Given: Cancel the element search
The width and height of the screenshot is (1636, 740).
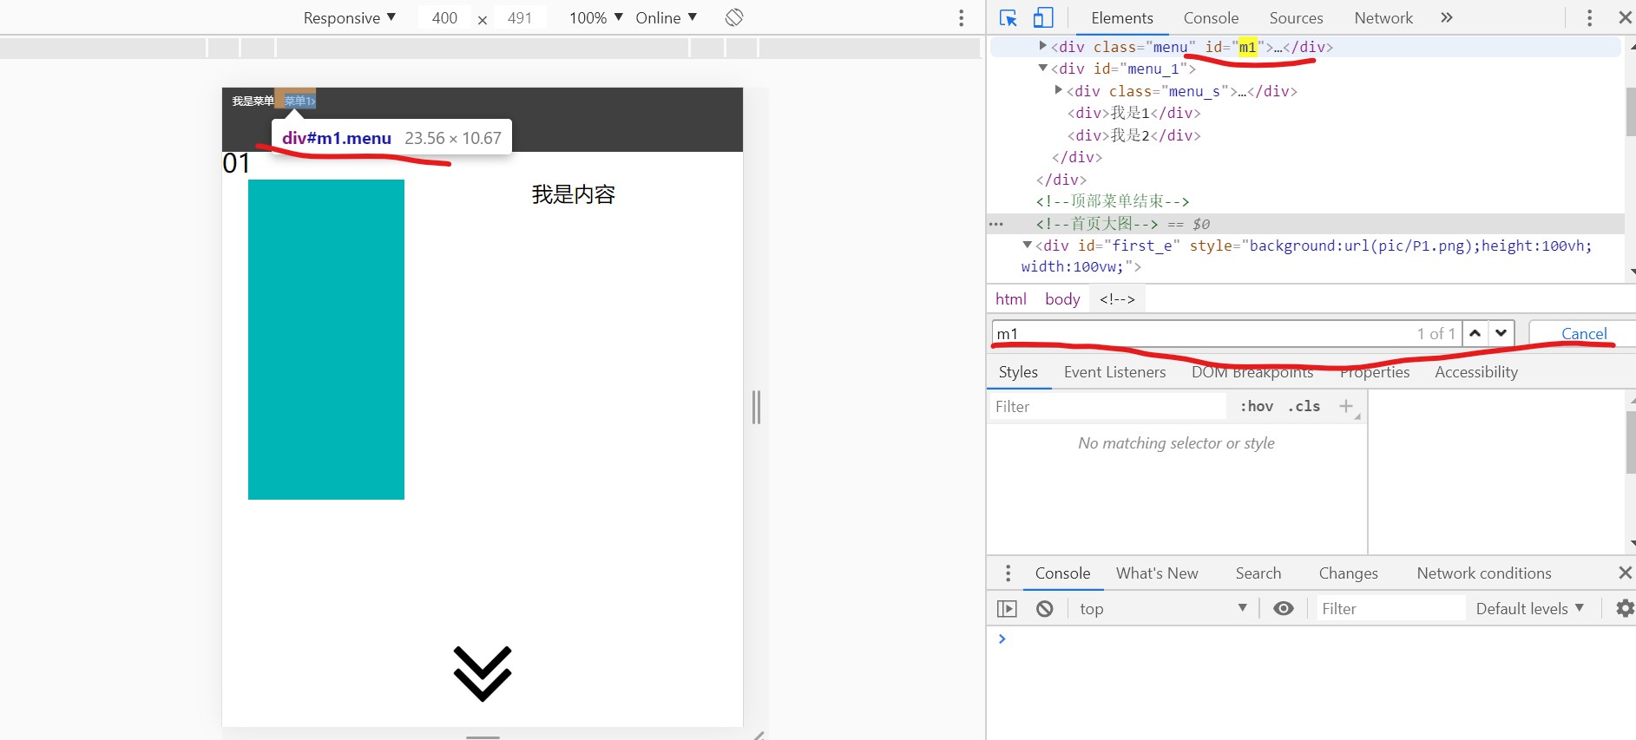Looking at the screenshot, I should [x=1584, y=334].
